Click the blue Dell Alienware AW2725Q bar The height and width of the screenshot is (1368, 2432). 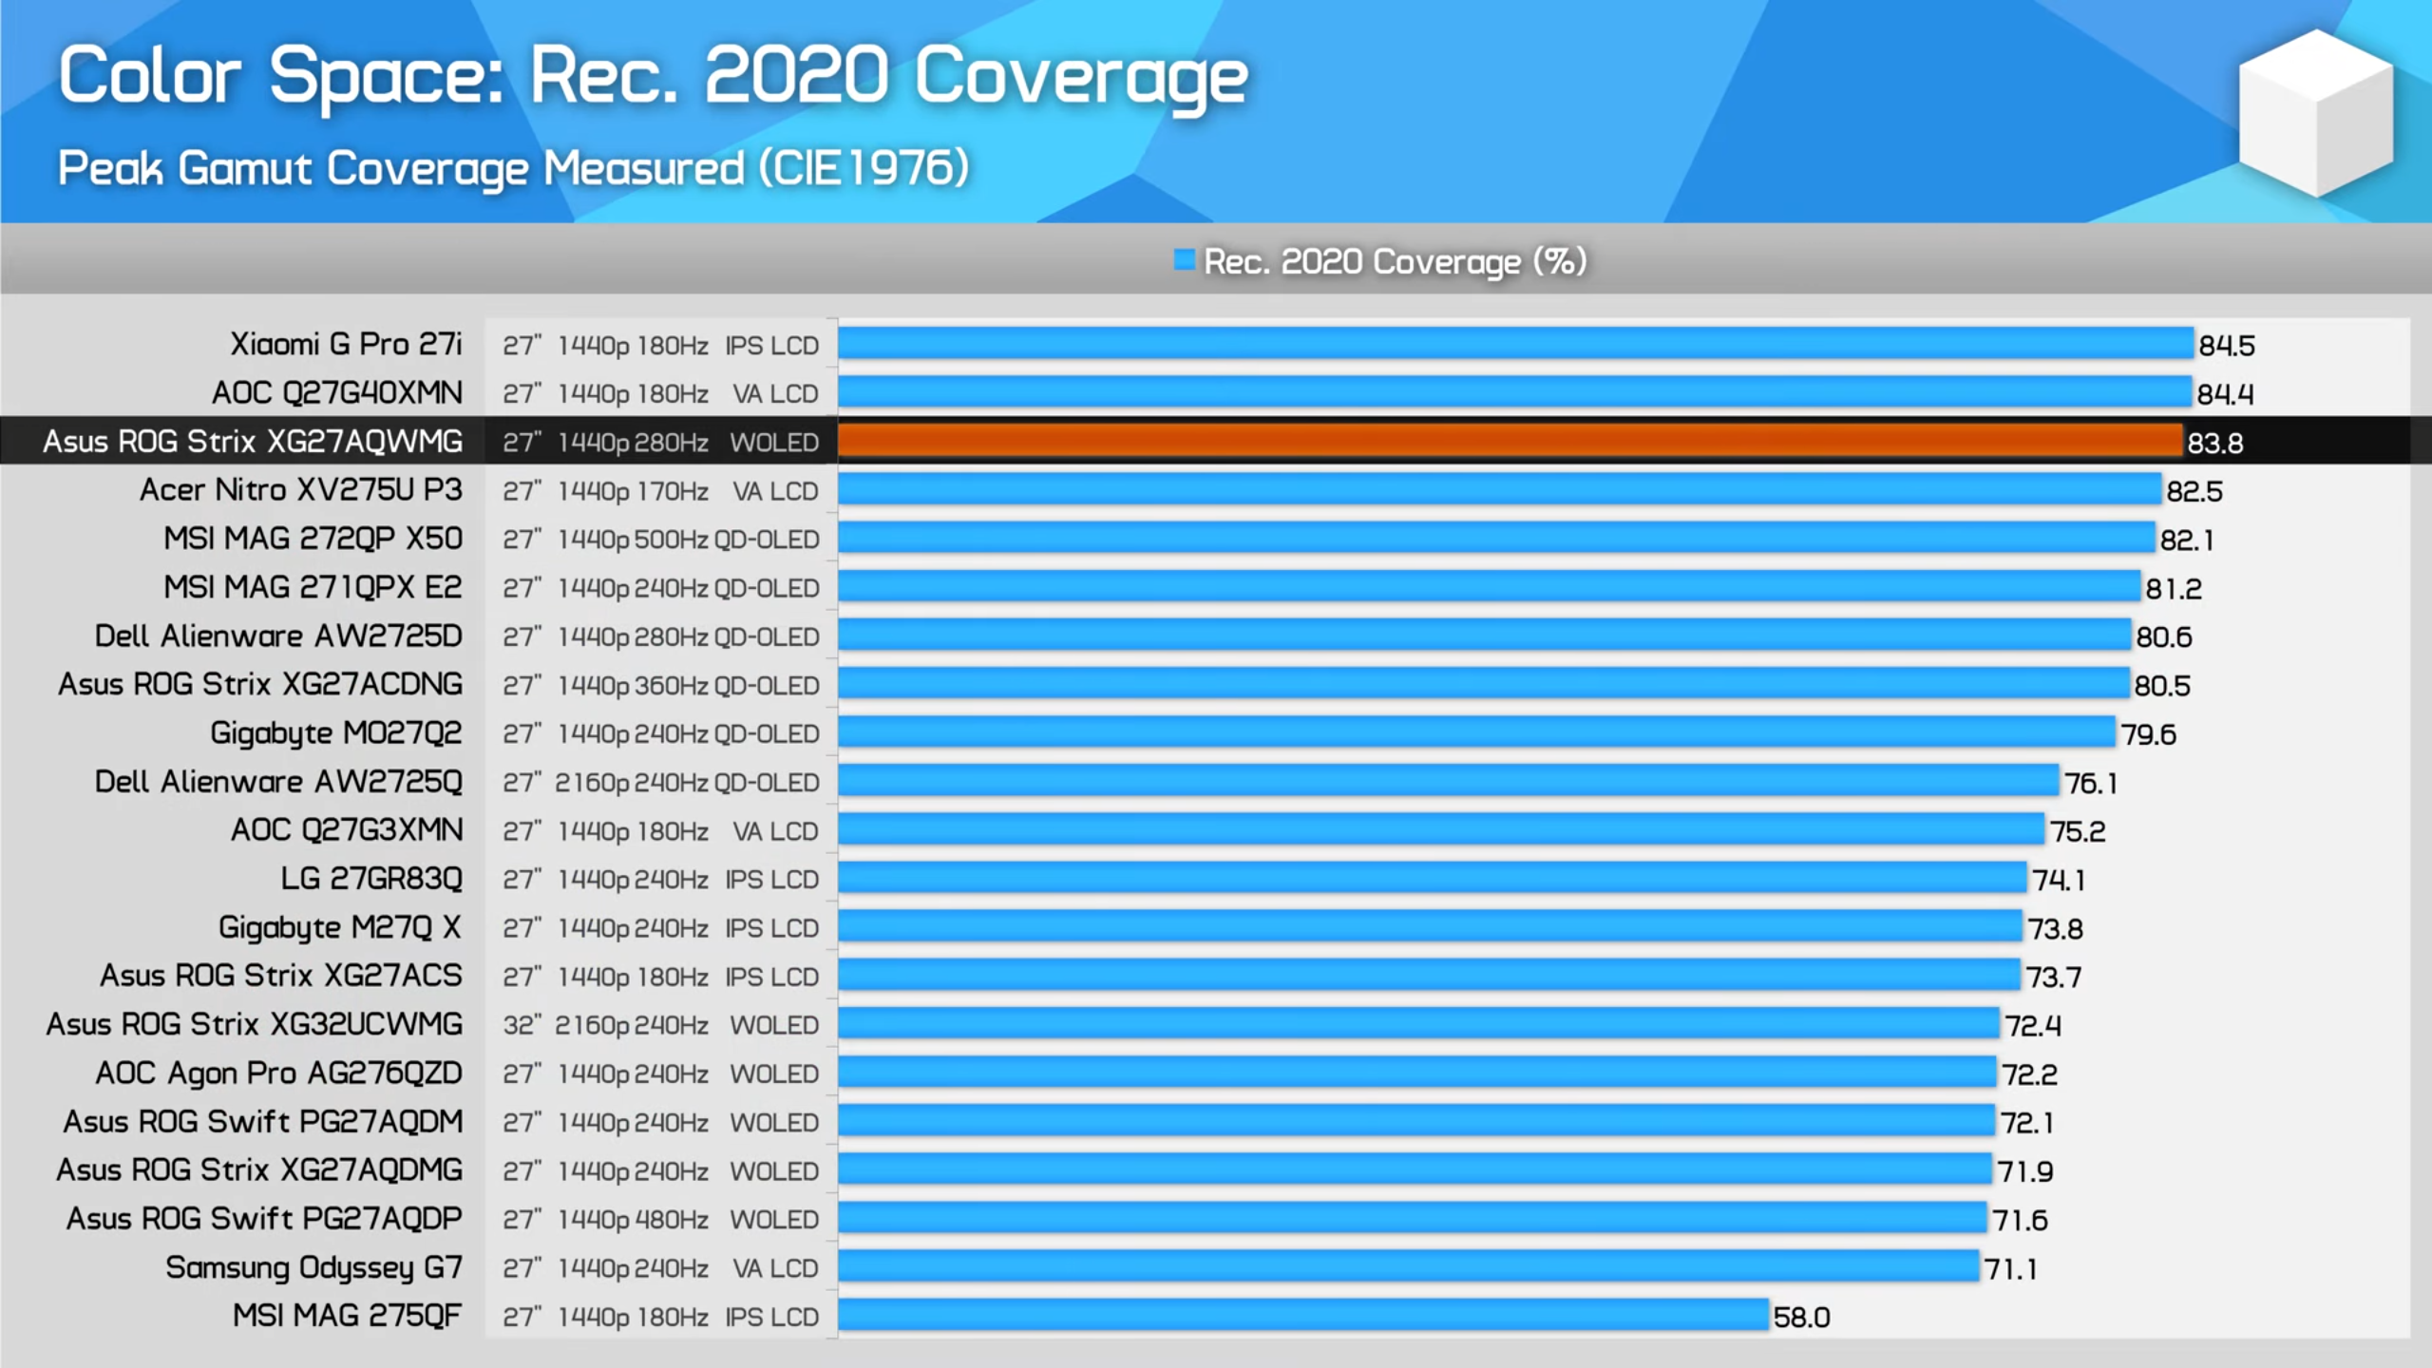coord(1449,780)
